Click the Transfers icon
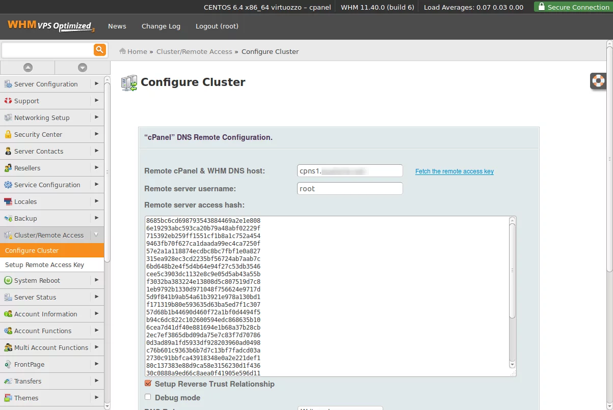Image resolution: width=613 pixels, height=410 pixels. [8, 381]
